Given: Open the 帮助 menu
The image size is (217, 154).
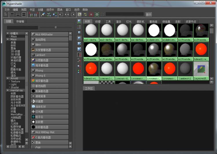Looking at the screenshot, I should 85,10.
